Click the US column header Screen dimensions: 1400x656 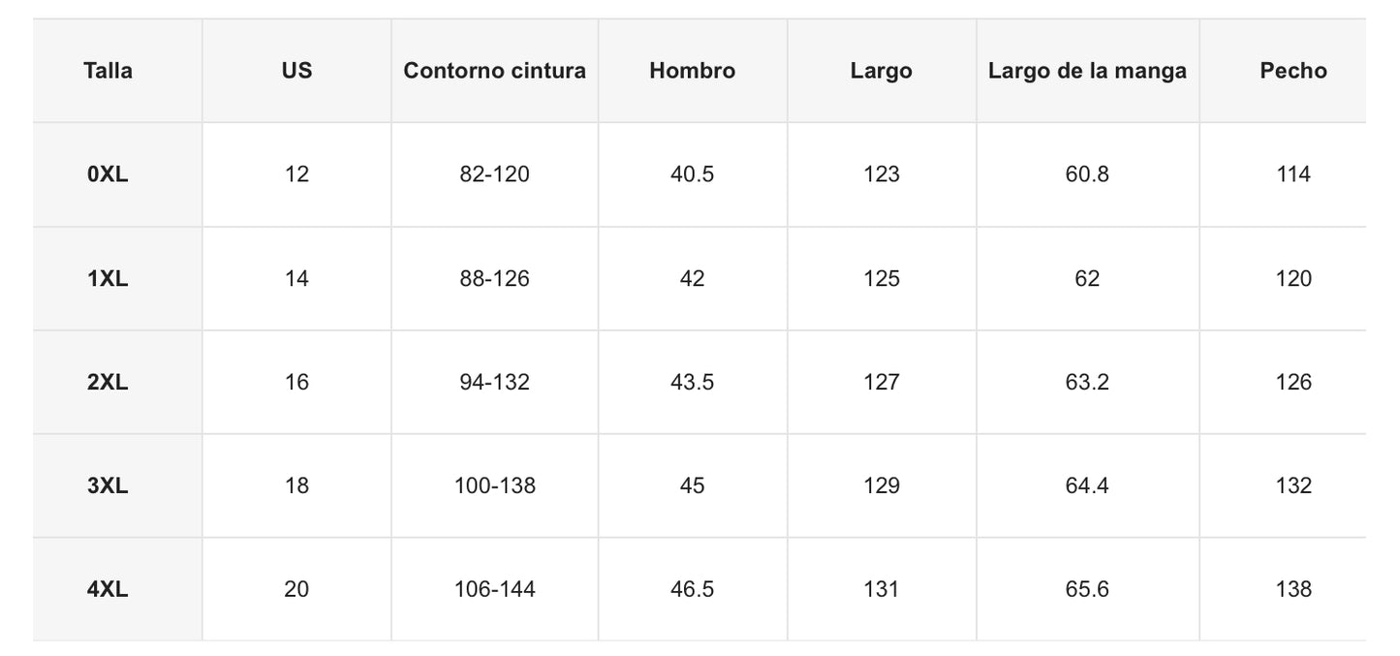296,71
